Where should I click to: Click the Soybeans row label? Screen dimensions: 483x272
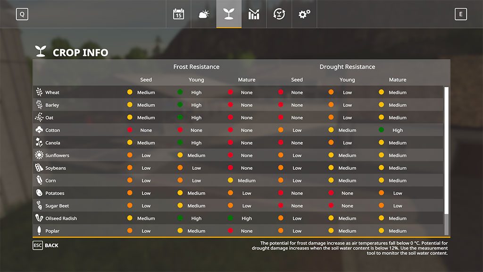tap(56, 168)
